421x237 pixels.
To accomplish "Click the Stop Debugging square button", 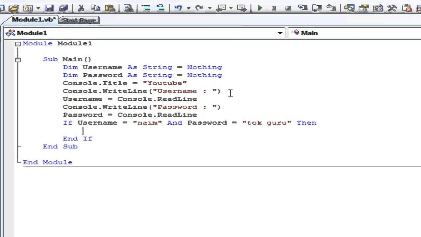I will (x=288, y=8).
